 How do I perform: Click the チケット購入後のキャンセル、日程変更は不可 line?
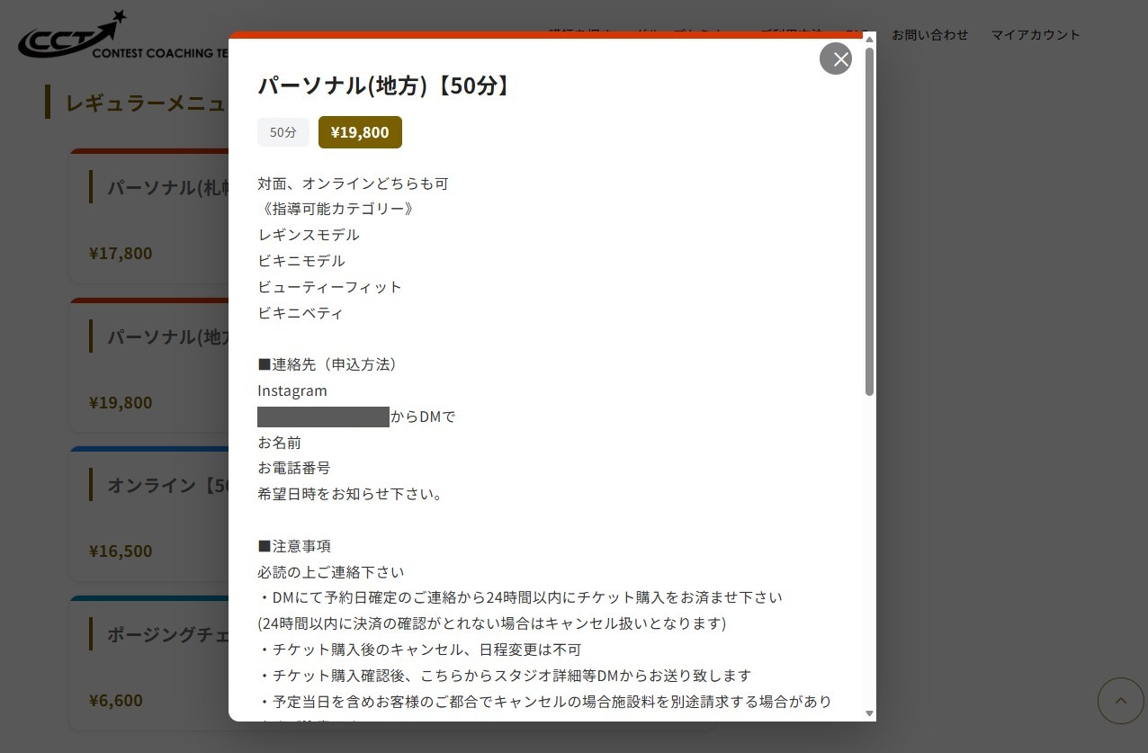[419, 650]
